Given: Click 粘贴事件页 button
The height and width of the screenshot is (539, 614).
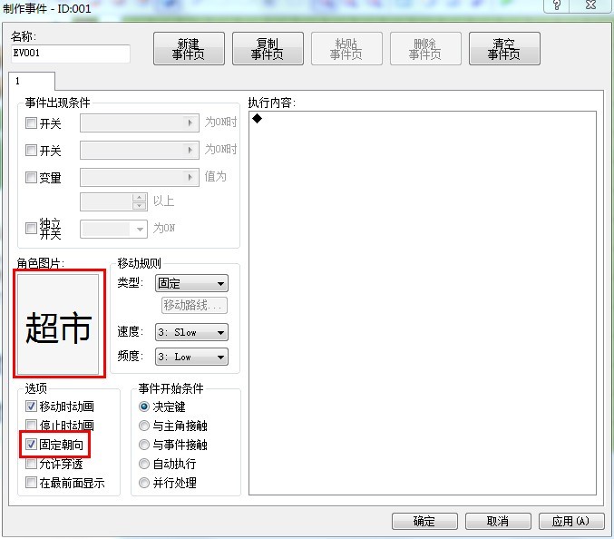Looking at the screenshot, I should click(x=346, y=49).
